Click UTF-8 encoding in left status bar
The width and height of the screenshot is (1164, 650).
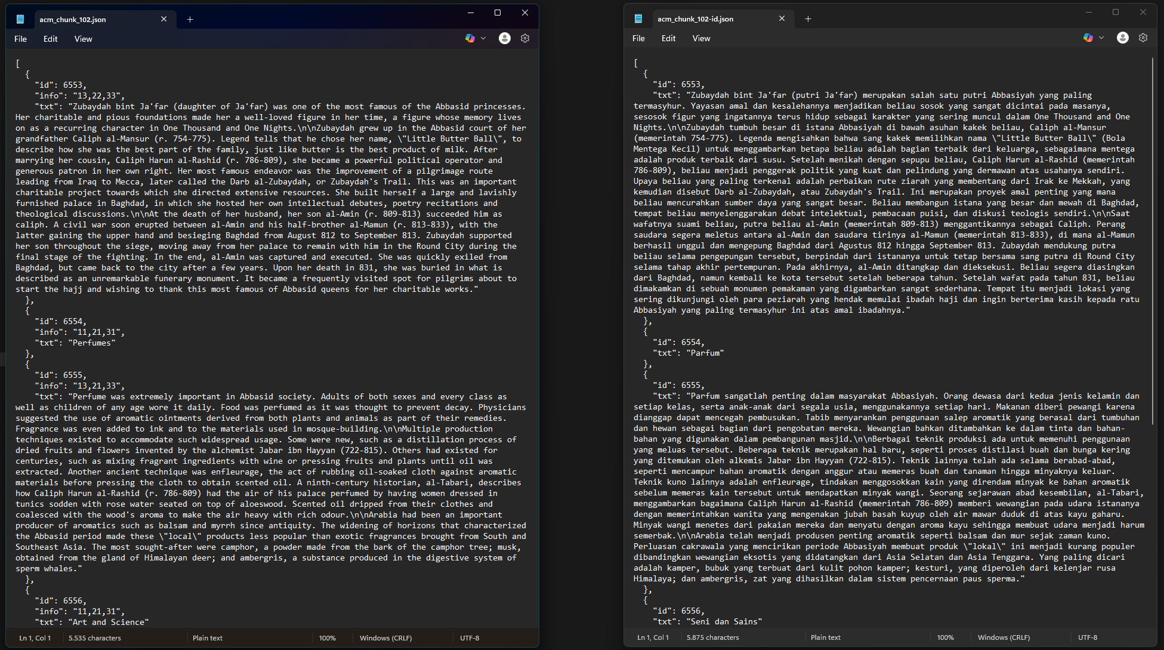coord(470,638)
